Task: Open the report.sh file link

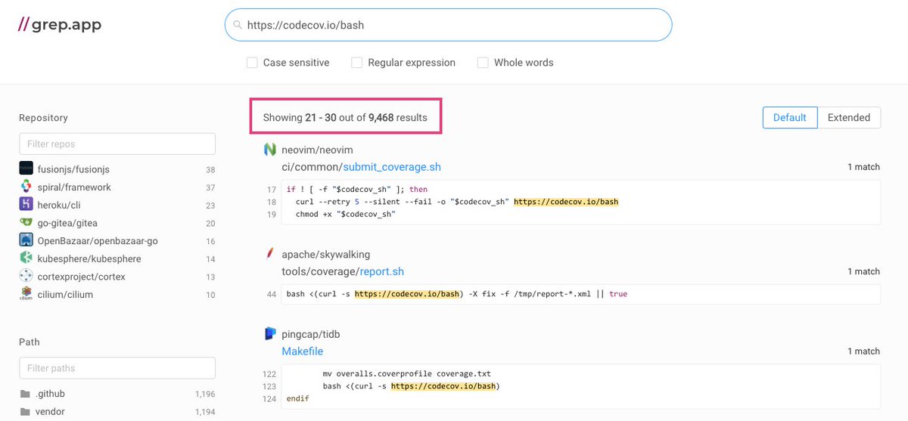Action: pyautogui.click(x=382, y=271)
